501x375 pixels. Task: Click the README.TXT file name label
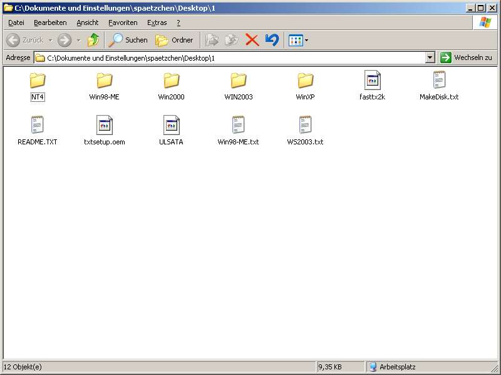(x=38, y=142)
